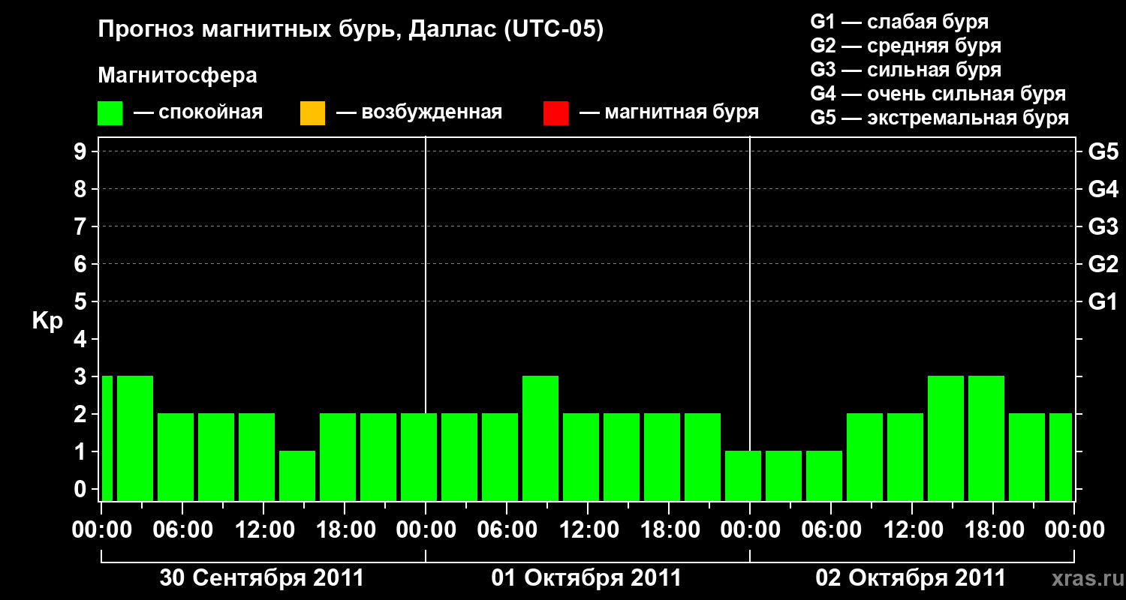Click the green 'спокойная' legend swatch
Image resolution: width=1126 pixels, height=600 pixels.
[110, 113]
